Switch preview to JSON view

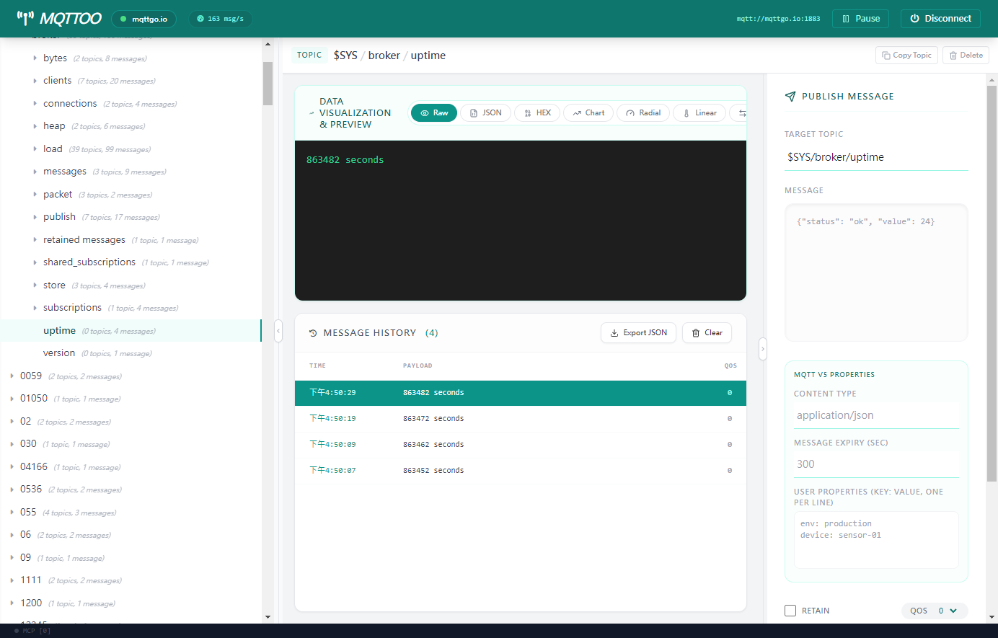485,113
